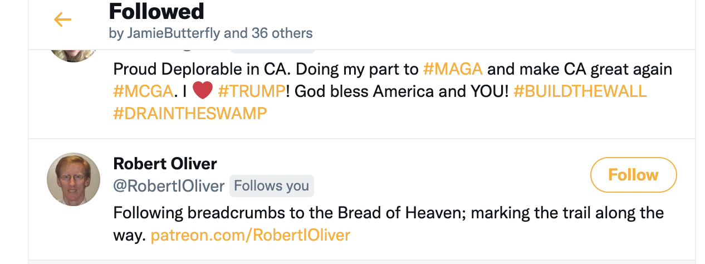This screenshot has height=264, width=705.
Task: Open the #DRAINTHESWAMP hashtag
Action: click(x=190, y=114)
